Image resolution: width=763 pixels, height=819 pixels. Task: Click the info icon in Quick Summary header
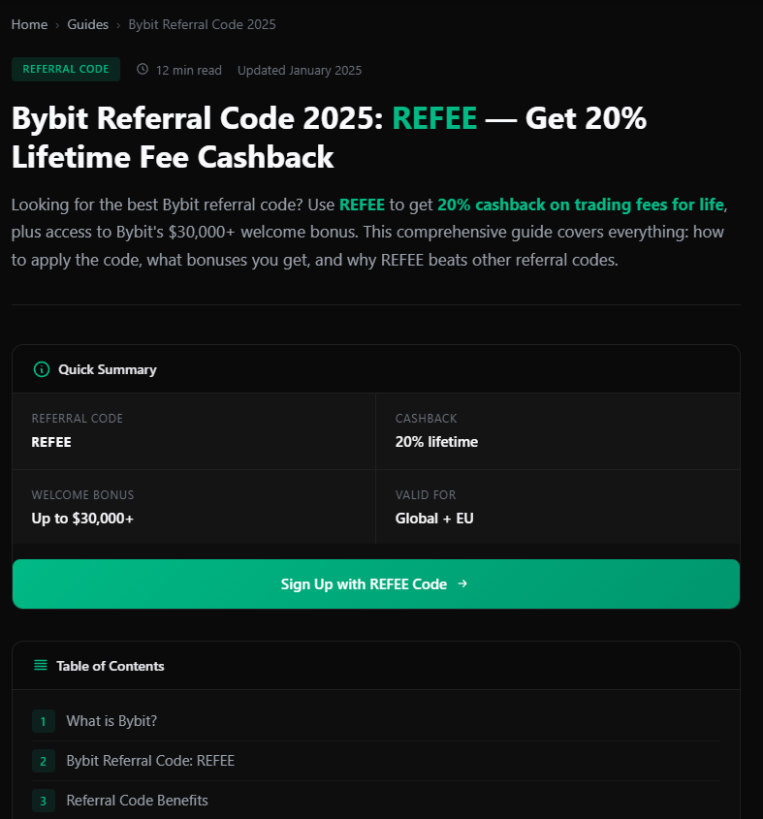(x=40, y=369)
